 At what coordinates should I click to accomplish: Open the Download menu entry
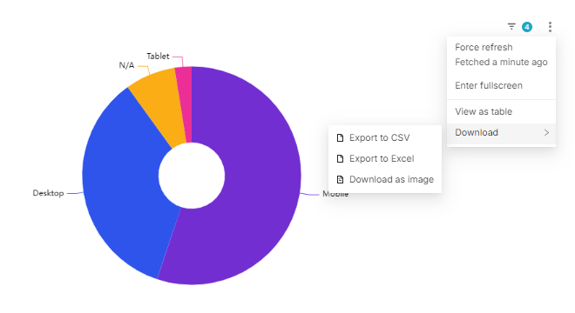click(x=501, y=132)
